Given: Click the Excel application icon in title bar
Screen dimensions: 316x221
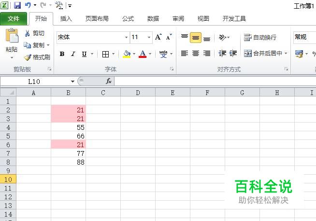Looking at the screenshot, I should coord(4,5).
